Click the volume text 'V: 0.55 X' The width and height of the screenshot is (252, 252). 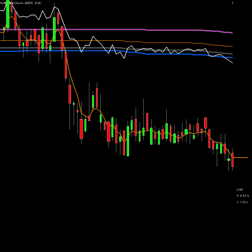click(x=242, y=196)
